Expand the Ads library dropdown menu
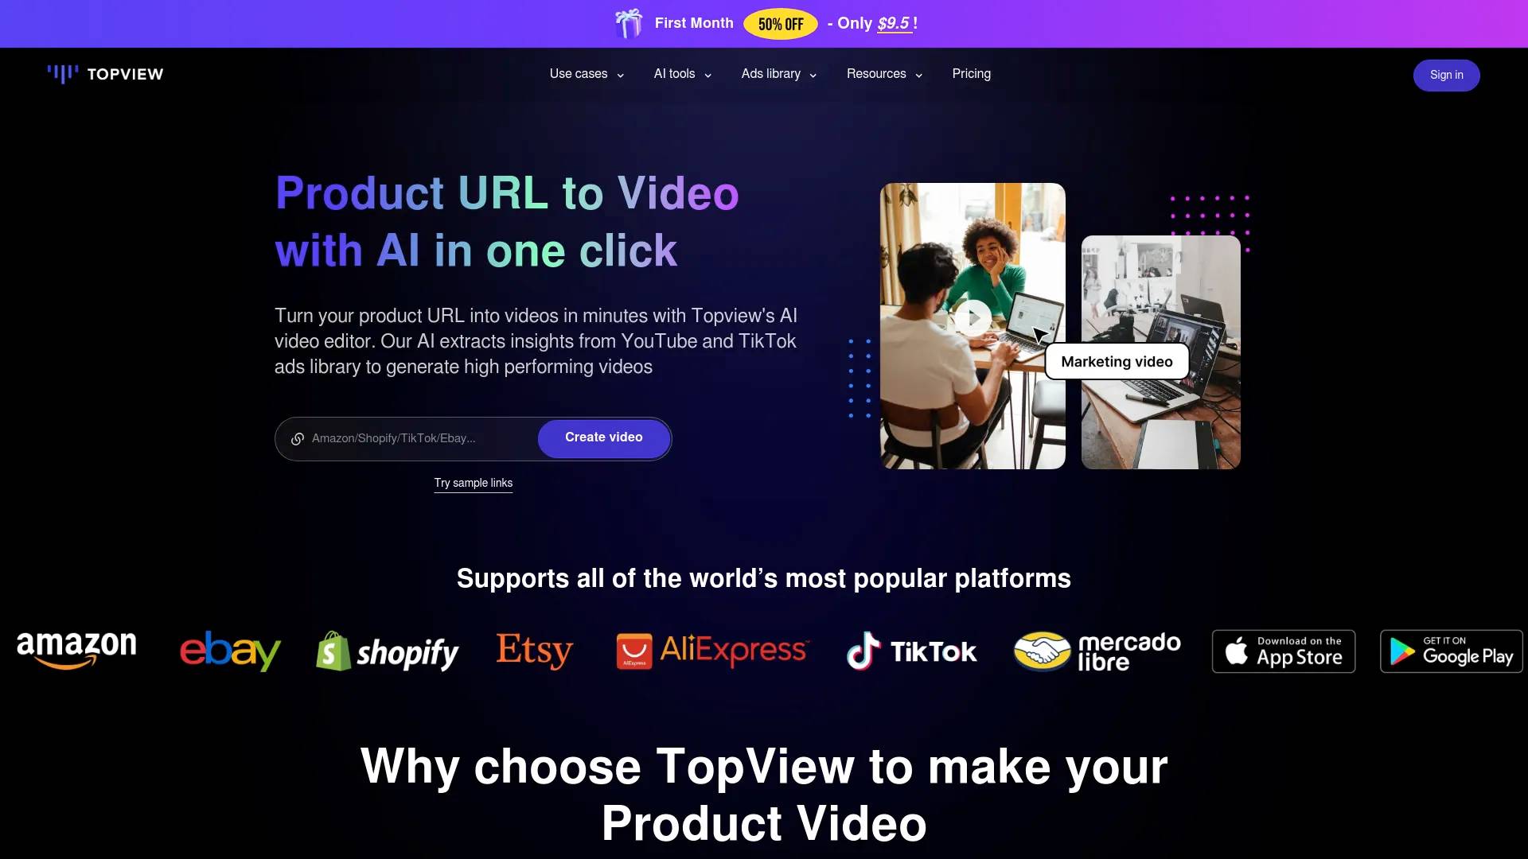 coord(778,73)
